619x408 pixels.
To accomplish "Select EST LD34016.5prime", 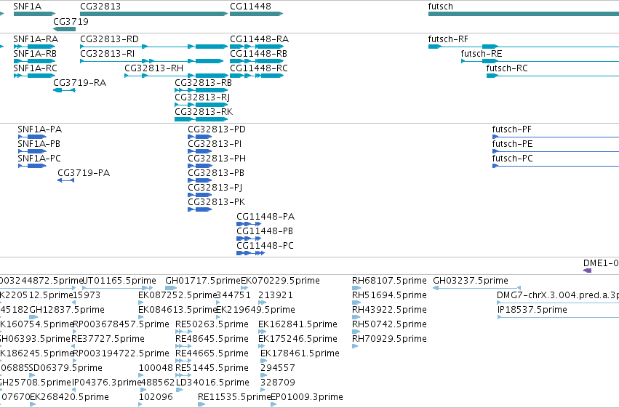I will [179, 390].
